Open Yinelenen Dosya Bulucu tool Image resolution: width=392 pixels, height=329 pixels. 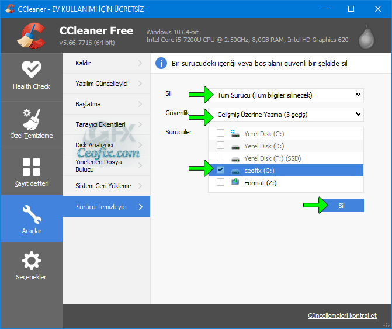click(106, 165)
